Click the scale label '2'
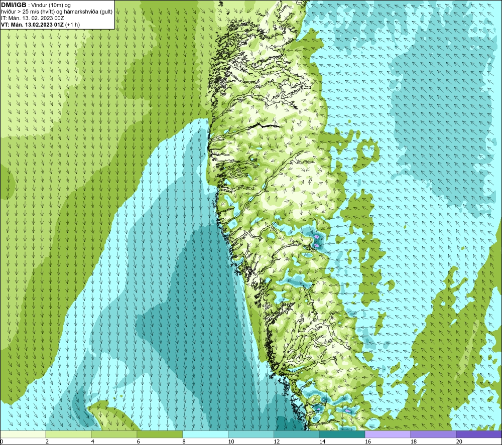 tap(47, 441)
